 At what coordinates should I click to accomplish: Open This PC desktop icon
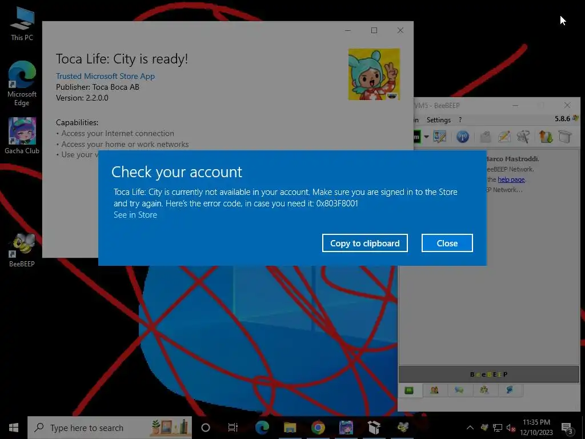point(22,24)
